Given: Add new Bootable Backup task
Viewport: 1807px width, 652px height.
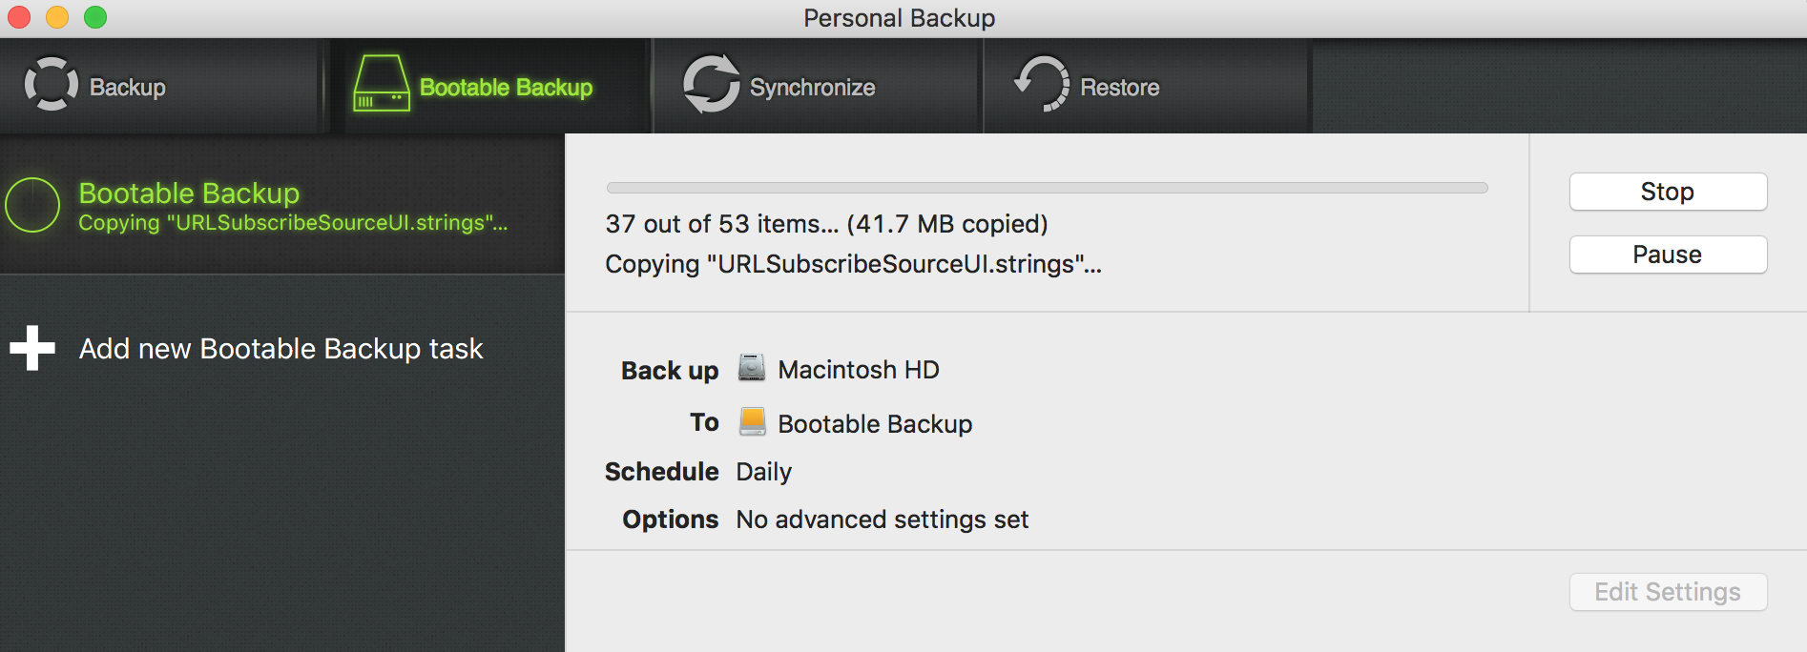Looking at the screenshot, I should 281,349.
